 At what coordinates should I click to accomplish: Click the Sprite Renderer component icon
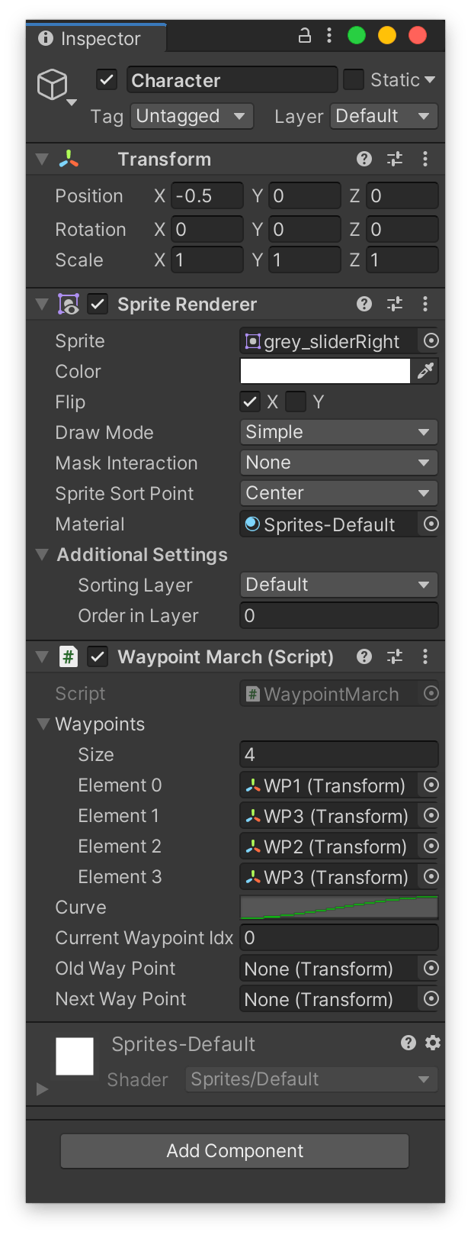(x=69, y=304)
